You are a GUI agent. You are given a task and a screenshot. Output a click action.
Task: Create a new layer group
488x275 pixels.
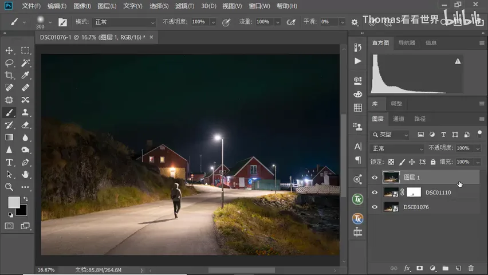pyautogui.click(x=446, y=268)
